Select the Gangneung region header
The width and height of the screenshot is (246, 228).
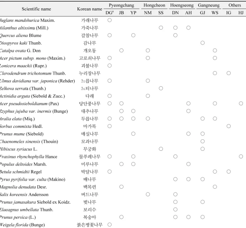point(209,5)
